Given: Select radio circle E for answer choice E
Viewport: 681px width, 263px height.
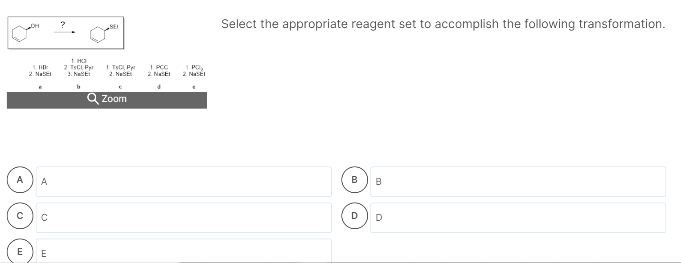Looking at the screenshot, I should coord(20,252).
